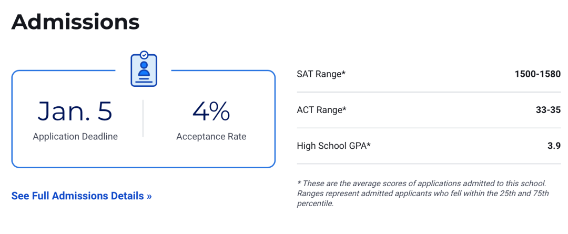Screen dimensions: 568x234
Task: Click the 4% acceptance rate figure
Action: (211, 111)
